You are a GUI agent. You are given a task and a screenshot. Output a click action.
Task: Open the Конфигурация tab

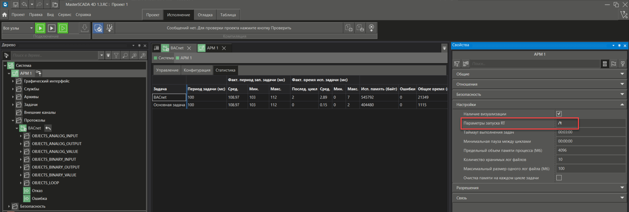coord(197,70)
